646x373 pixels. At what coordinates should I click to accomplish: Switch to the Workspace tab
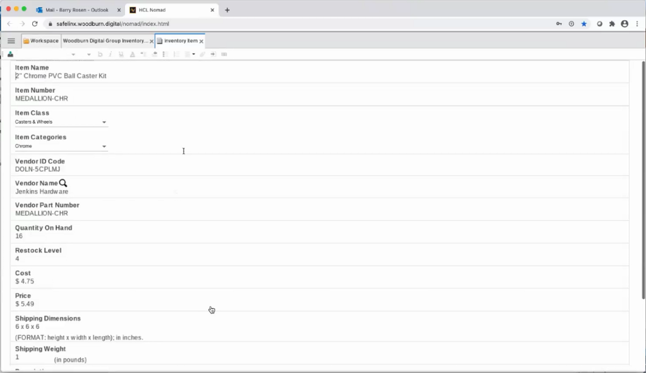(41, 41)
